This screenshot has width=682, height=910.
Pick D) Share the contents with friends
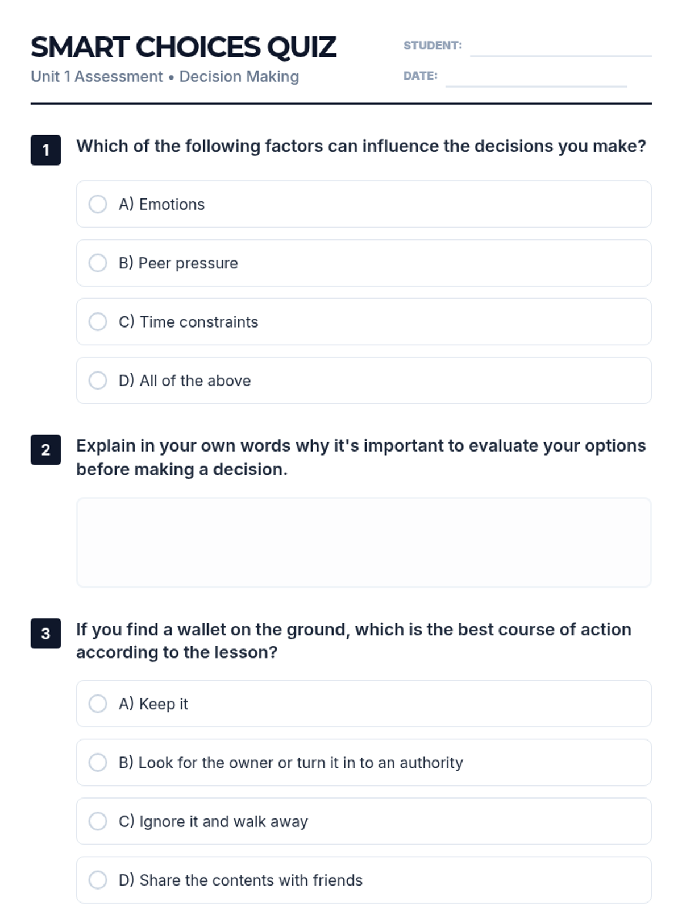(98, 880)
